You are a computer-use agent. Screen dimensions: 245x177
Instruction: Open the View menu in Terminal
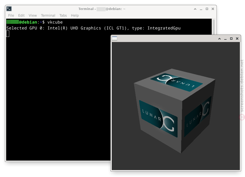click(33, 15)
